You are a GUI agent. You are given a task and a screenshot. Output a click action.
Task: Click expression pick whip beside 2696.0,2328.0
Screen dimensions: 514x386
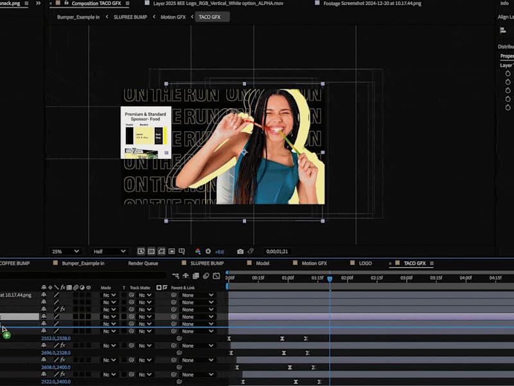point(179,353)
